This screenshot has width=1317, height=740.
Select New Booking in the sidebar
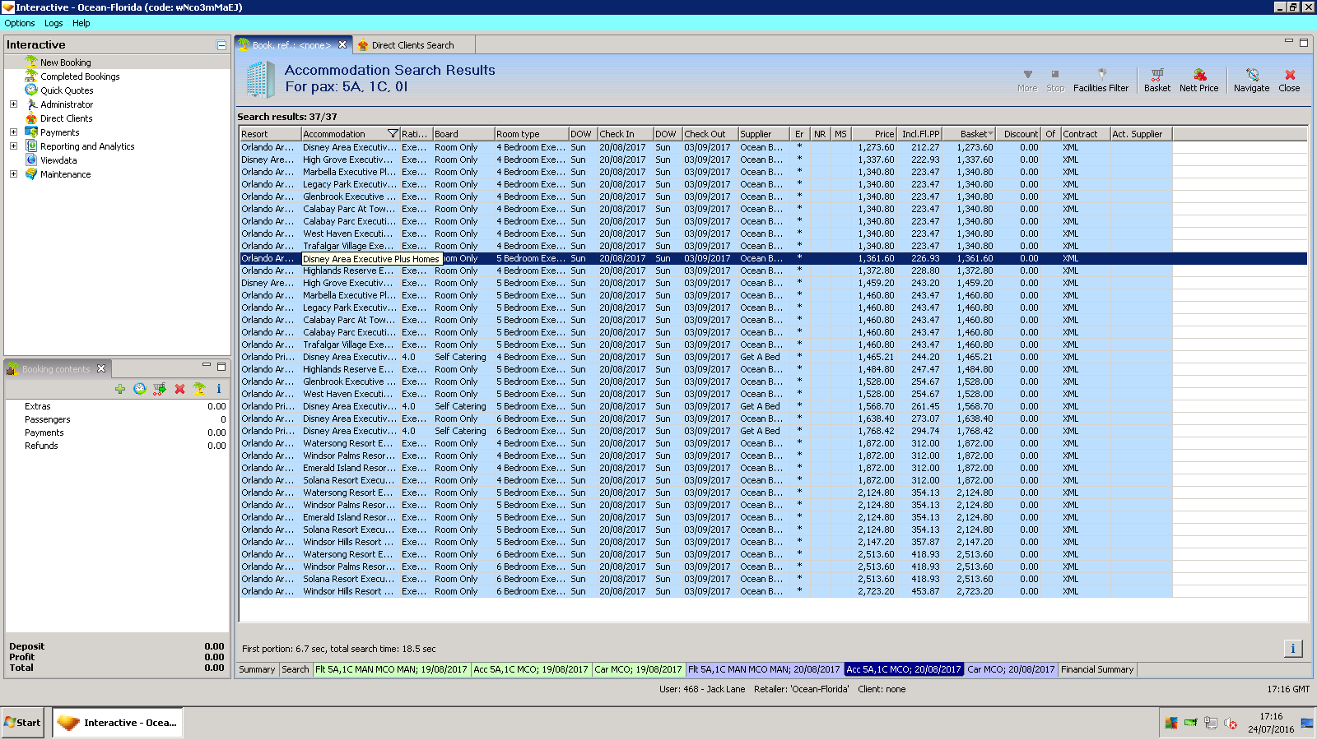[x=66, y=62]
